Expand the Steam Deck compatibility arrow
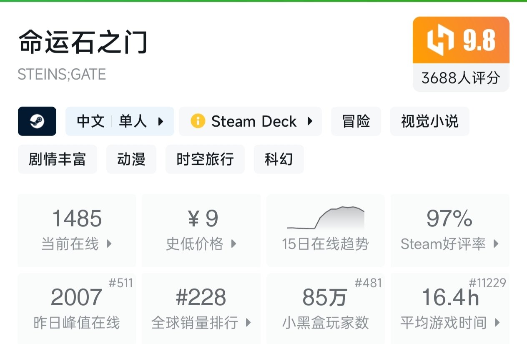 point(310,121)
